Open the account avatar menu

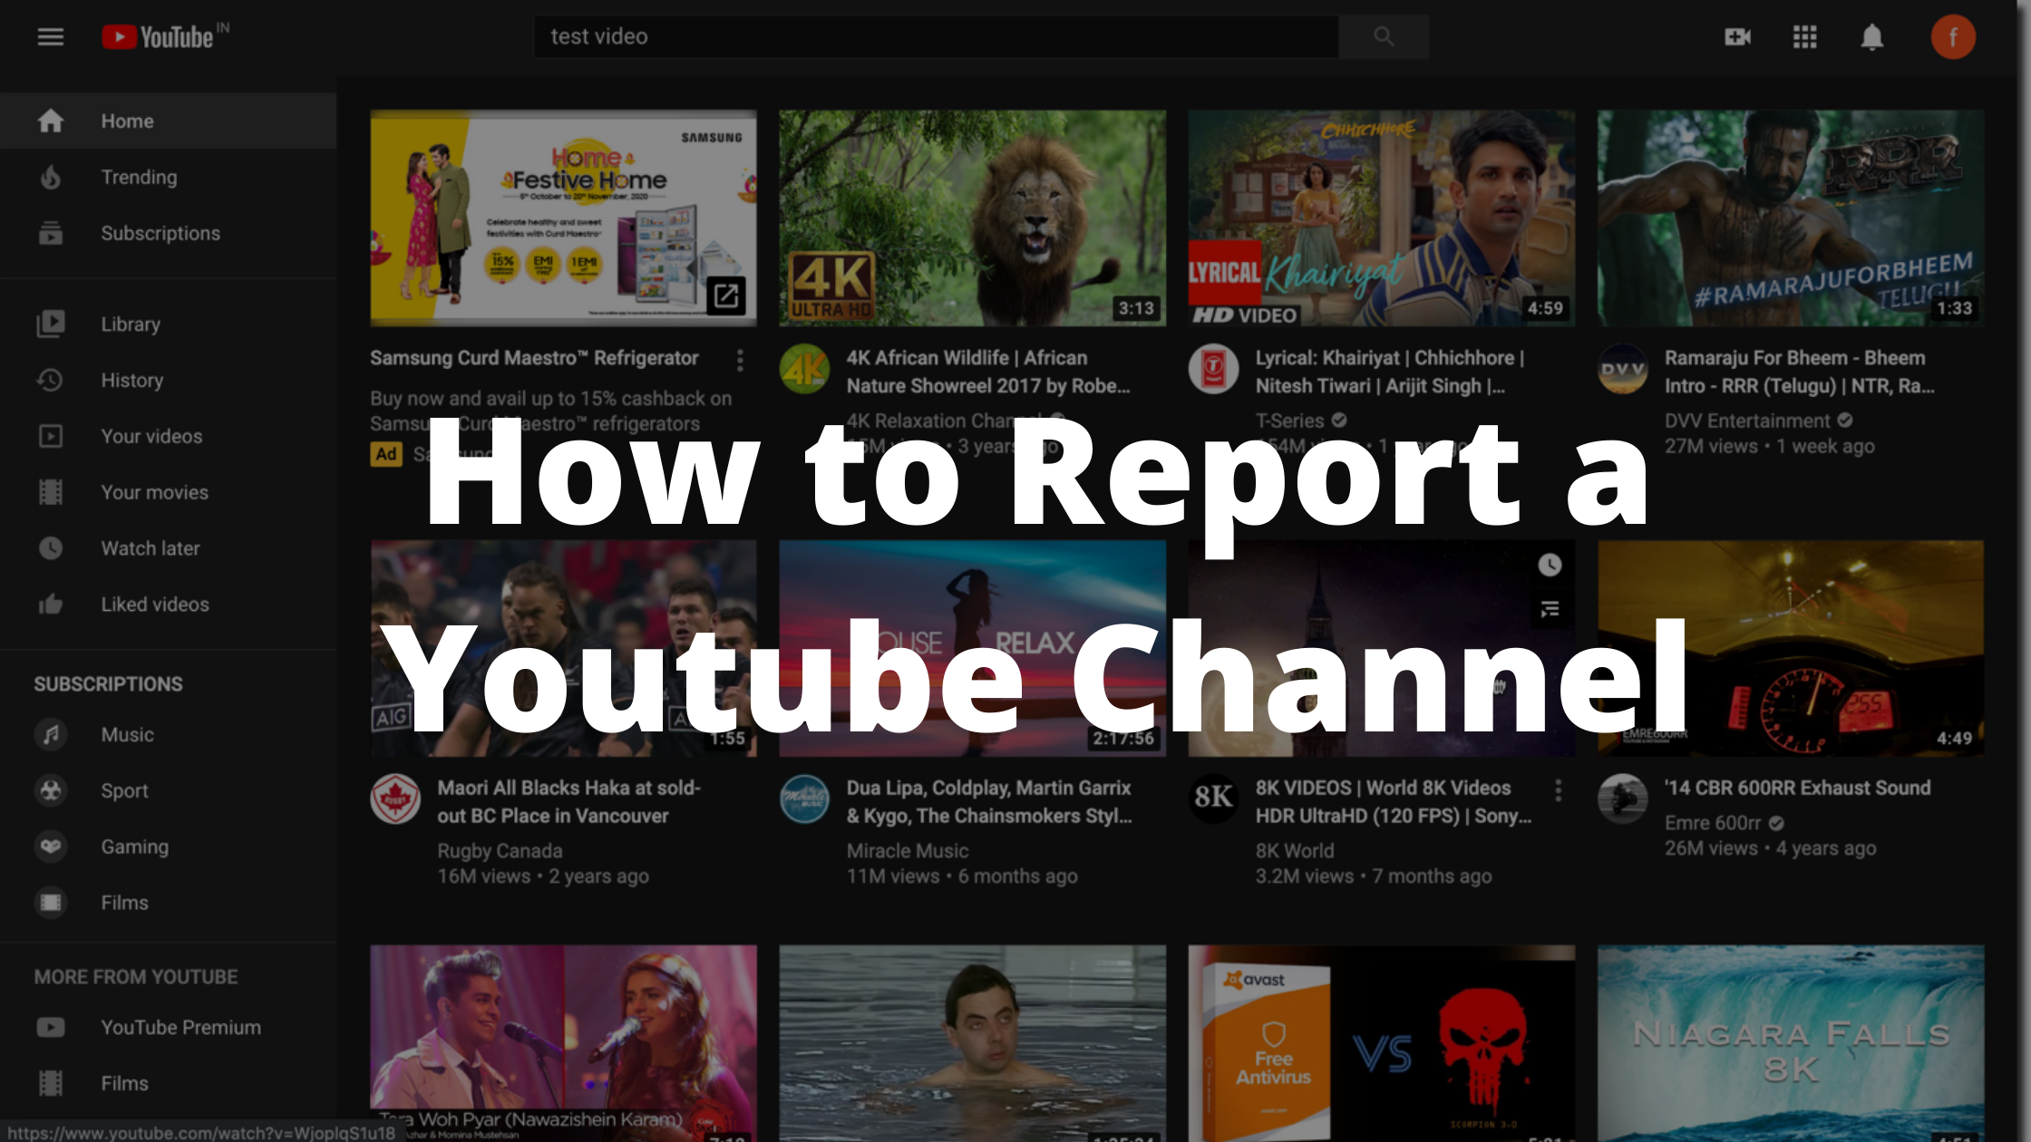tap(1953, 37)
